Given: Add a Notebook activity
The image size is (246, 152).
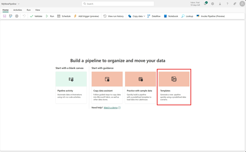Looking at the screenshot, I should 171,16.
